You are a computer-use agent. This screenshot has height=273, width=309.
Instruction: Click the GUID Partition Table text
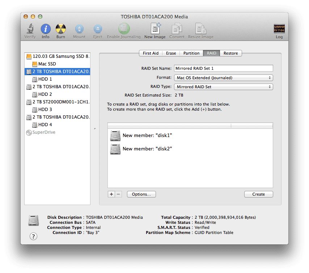pyautogui.click(x=214, y=233)
